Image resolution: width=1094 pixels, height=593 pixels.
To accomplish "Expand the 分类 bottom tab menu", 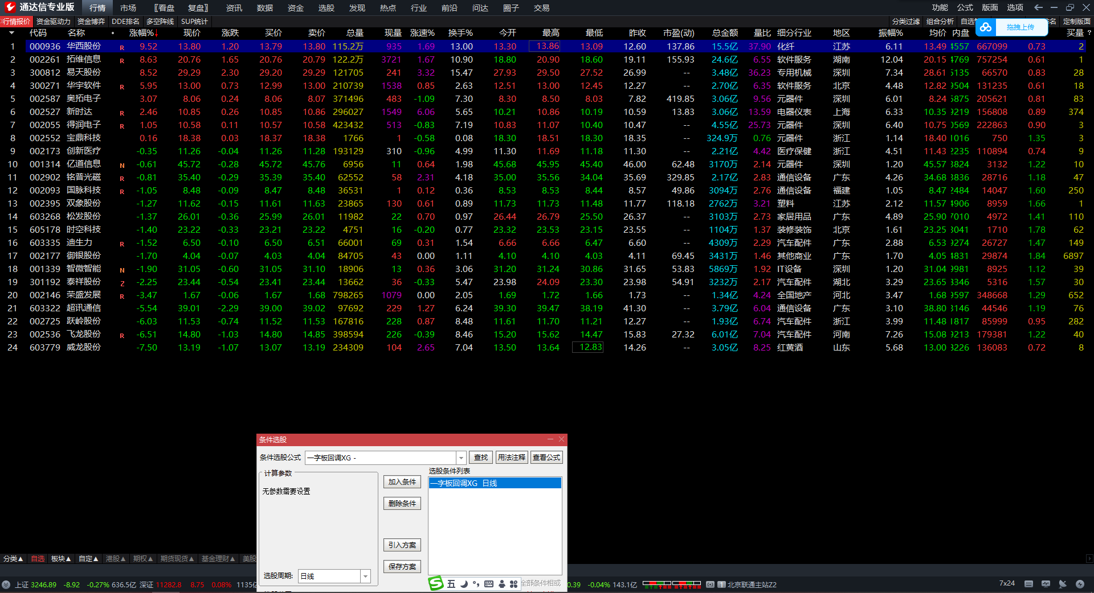I will [13, 559].
